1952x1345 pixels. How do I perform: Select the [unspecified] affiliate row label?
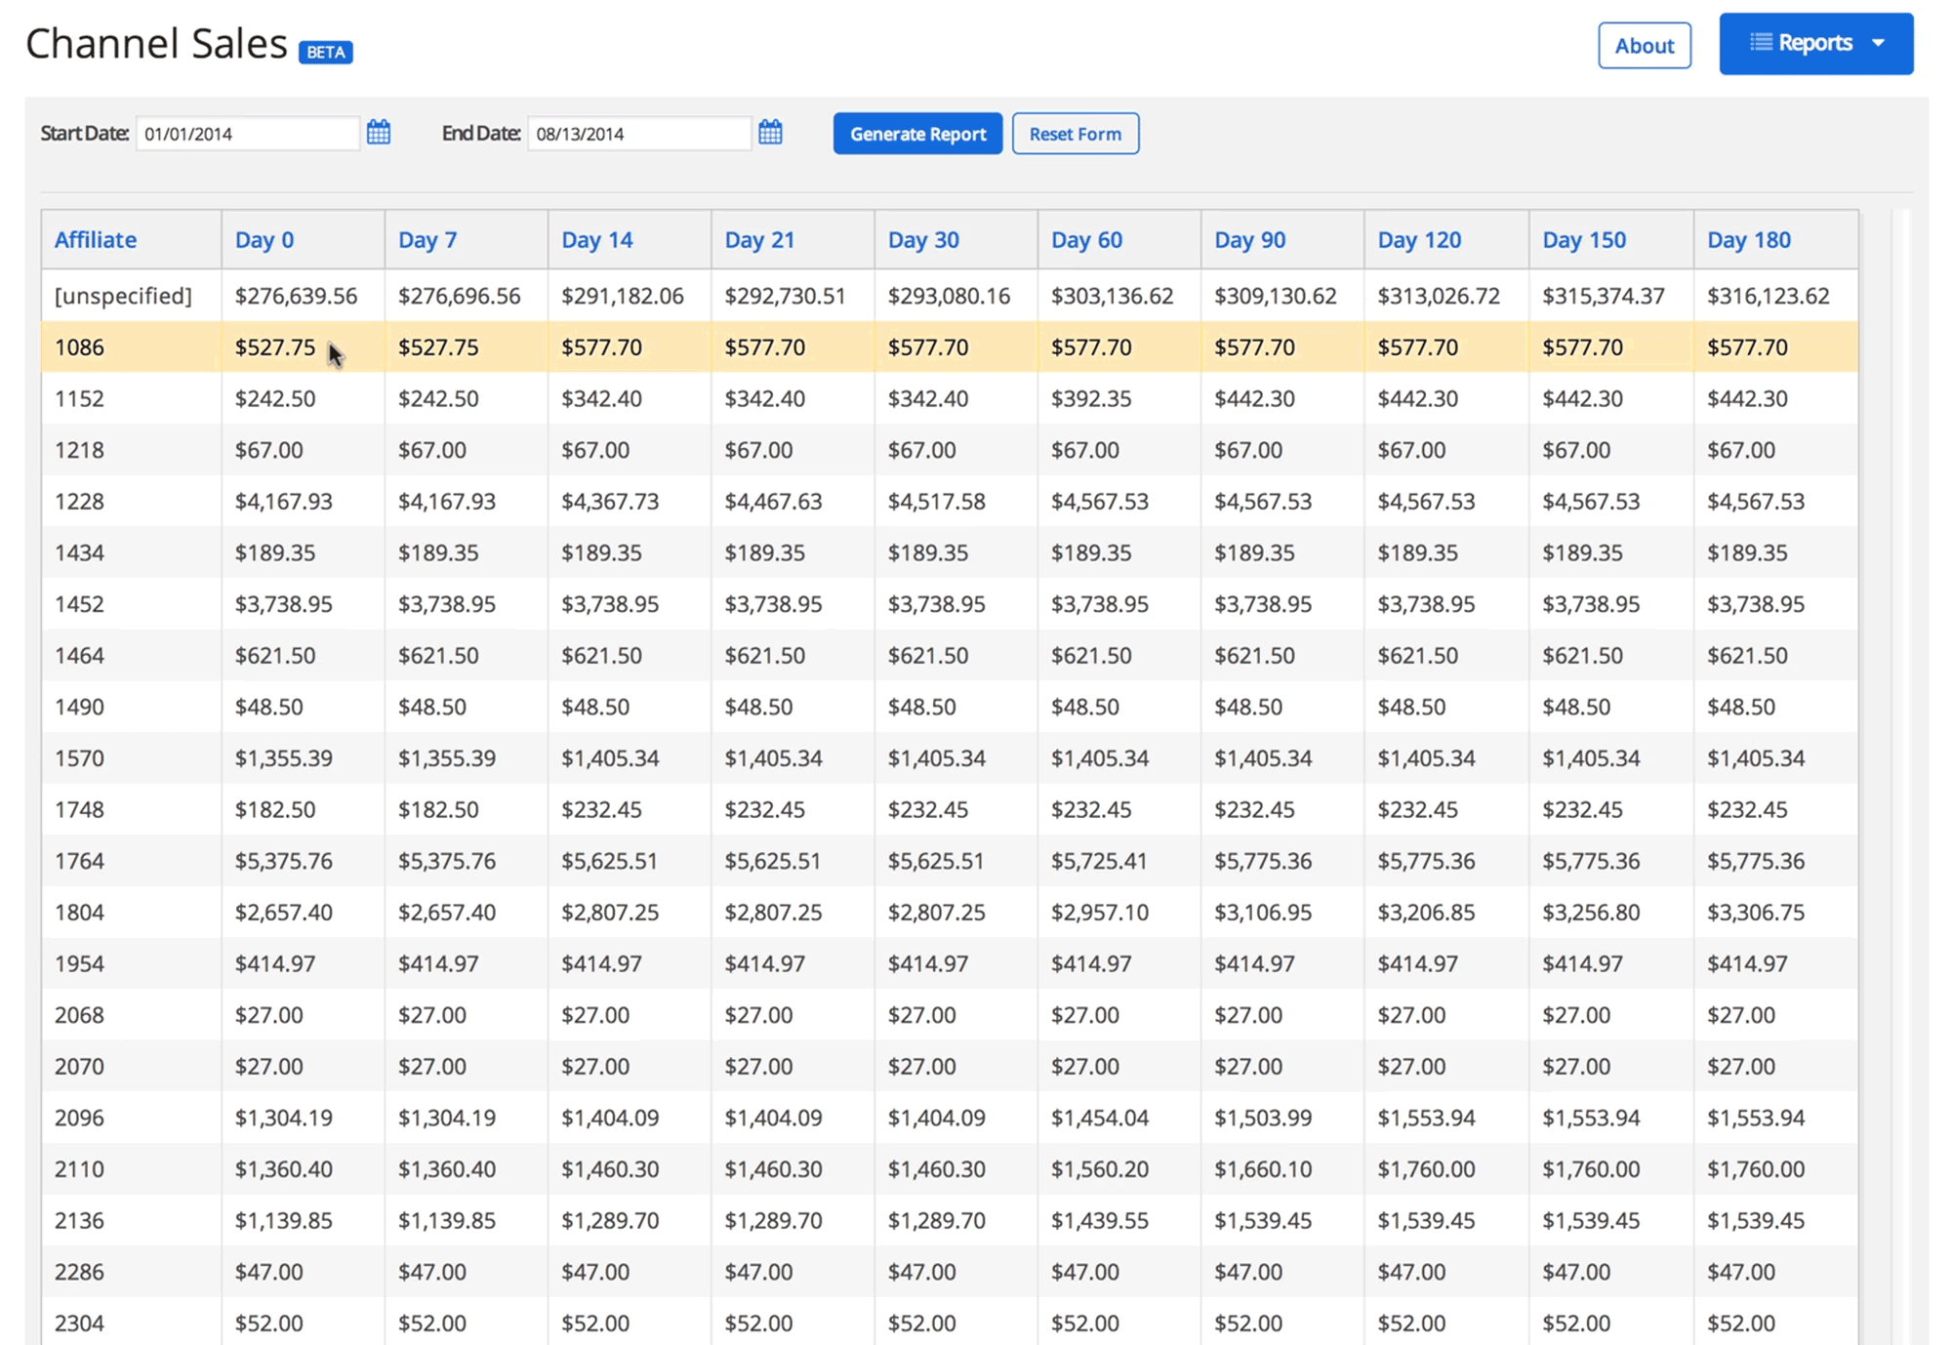[123, 296]
